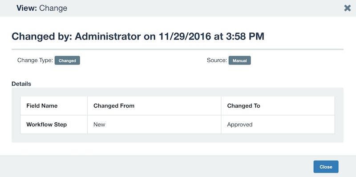Click the Approved value cell
Screen dimensions: 356x177
click(x=278, y=125)
